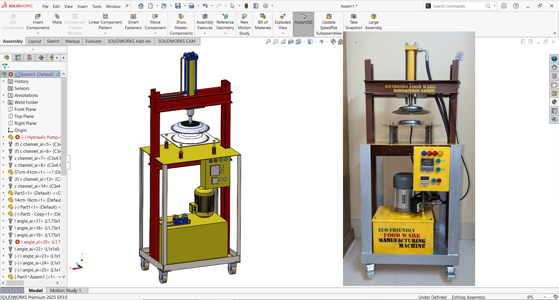
Task: Click the Large Assembly tool
Action: 374,22
